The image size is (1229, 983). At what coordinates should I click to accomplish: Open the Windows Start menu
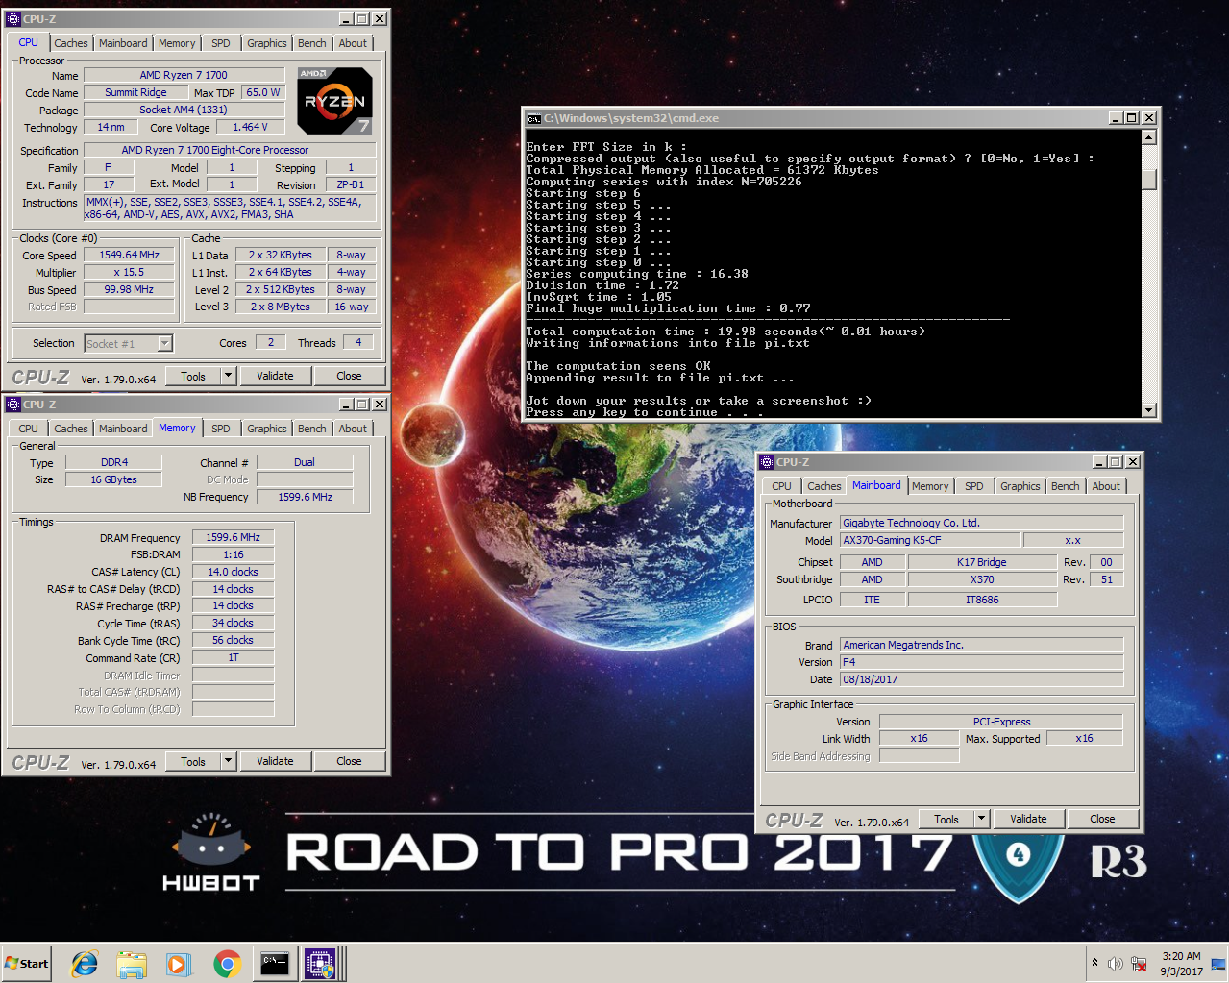coord(27,964)
